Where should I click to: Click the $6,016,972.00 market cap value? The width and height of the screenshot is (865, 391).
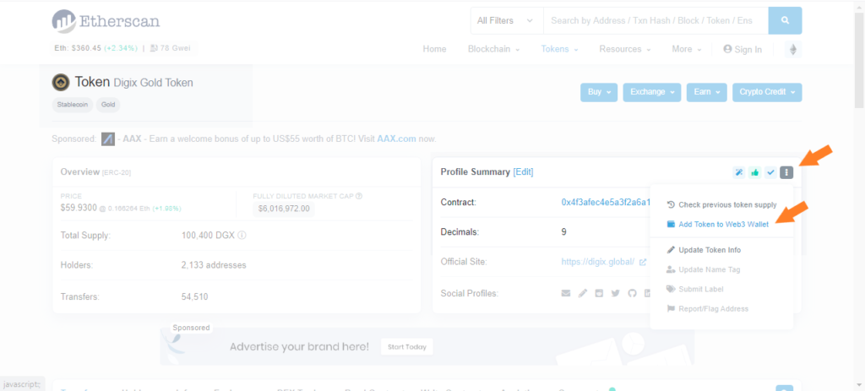coord(284,209)
